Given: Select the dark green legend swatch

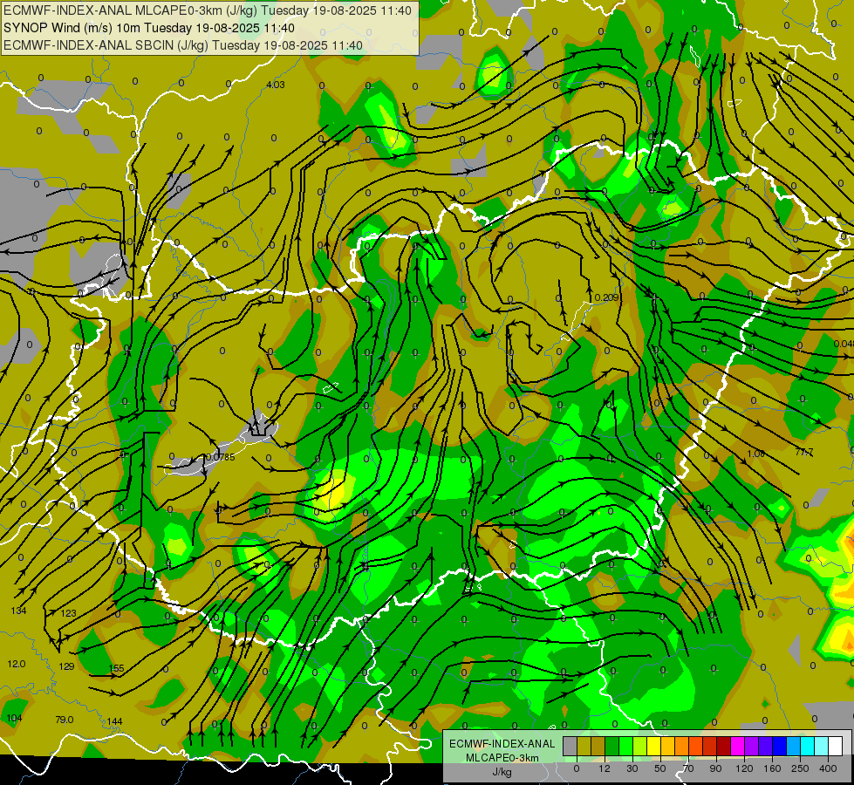Looking at the screenshot, I should coord(612,746).
